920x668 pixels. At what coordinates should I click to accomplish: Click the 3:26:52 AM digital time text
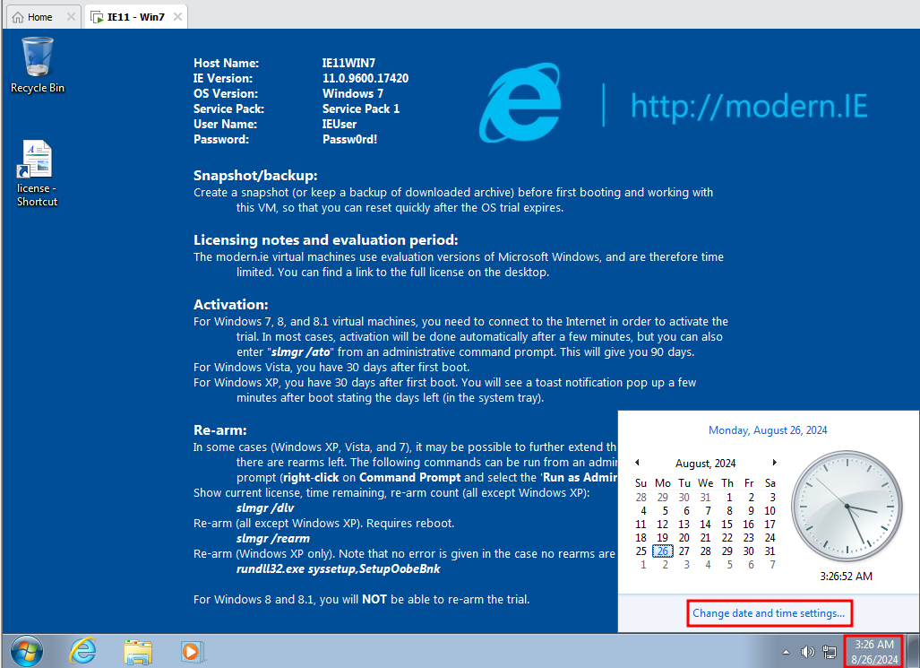tap(846, 577)
